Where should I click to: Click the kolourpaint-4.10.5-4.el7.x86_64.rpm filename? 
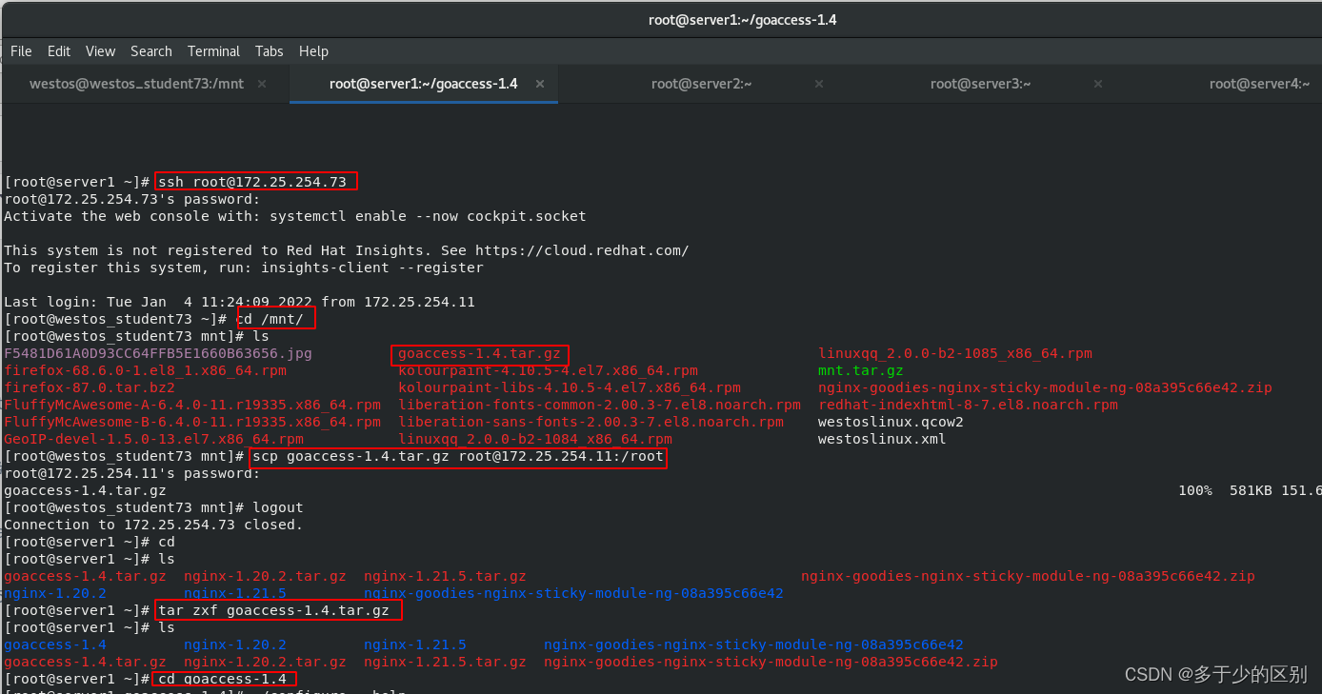click(x=548, y=370)
